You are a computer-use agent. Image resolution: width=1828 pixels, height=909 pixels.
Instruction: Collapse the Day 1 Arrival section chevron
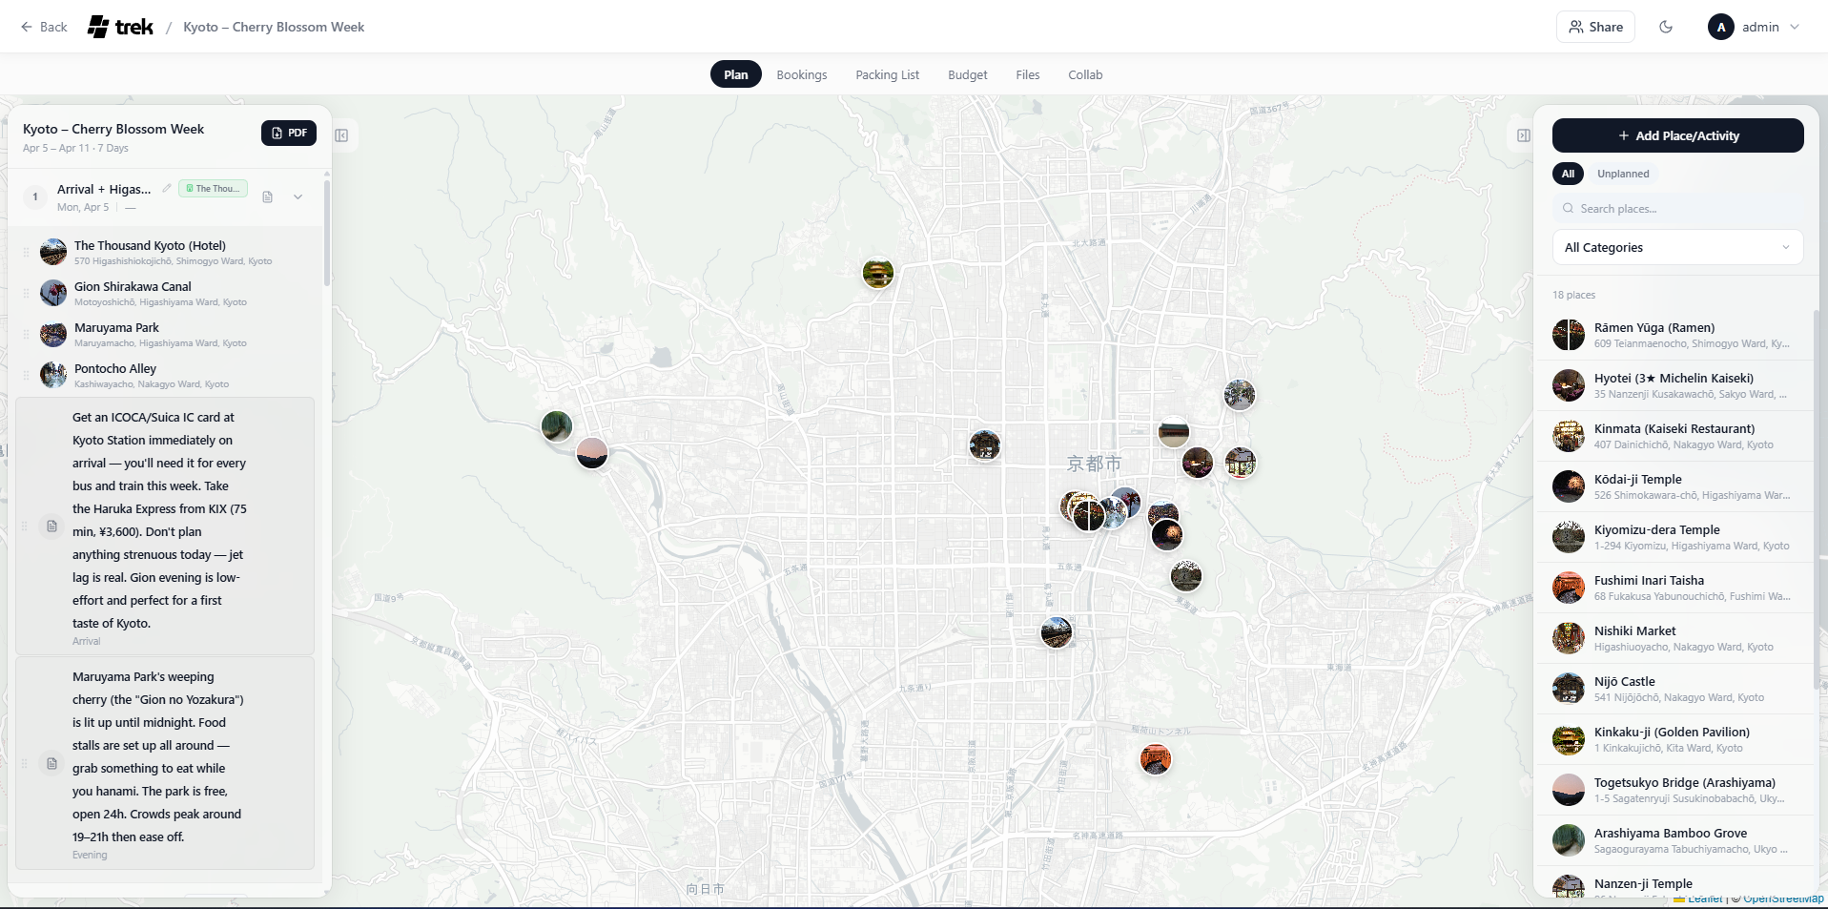tap(298, 196)
